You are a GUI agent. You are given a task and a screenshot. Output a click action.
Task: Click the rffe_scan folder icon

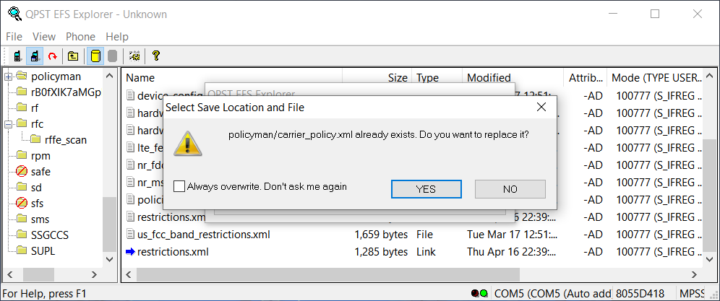point(36,139)
